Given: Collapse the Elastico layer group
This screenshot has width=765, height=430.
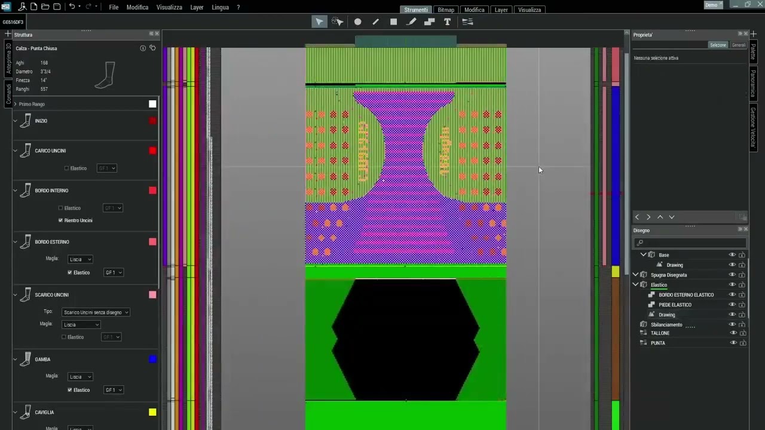Looking at the screenshot, I should 636,285.
